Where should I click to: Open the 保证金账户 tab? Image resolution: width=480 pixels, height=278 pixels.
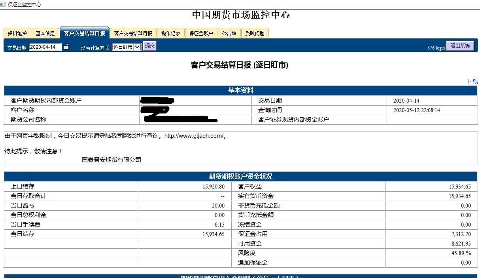click(201, 33)
